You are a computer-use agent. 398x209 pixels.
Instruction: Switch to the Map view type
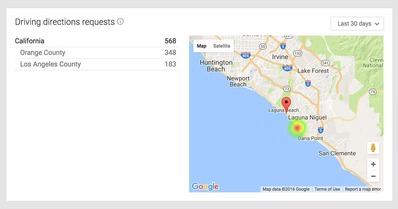[x=202, y=46]
